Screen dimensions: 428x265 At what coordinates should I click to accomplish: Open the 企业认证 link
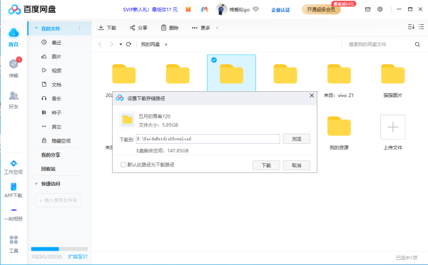pyautogui.click(x=280, y=10)
